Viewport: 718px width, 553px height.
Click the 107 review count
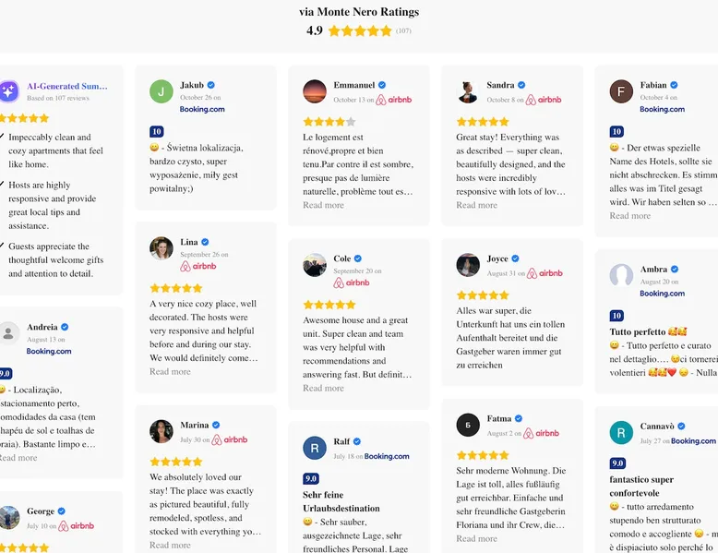pos(403,31)
